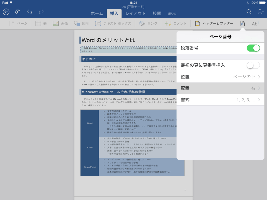This screenshot has width=267, height=200.
Task: Switch to レイアウト tab
Action: click(136, 13)
